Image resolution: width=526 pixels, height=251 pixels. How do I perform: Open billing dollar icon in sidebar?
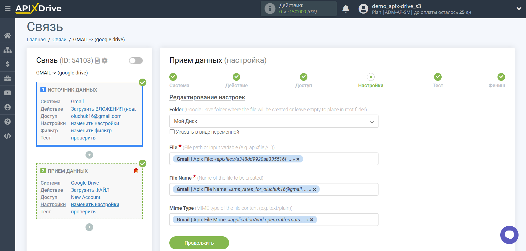(7, 64)
